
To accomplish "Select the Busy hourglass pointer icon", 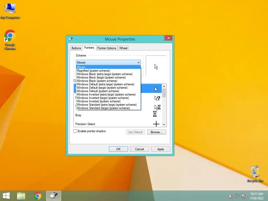I will coord(155,114).
